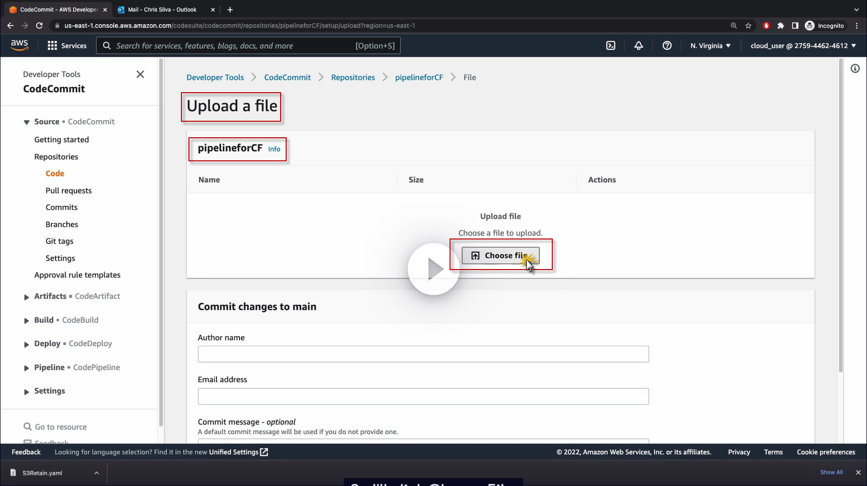
Task: Open the Terms link
Action: tap(773, 452)
